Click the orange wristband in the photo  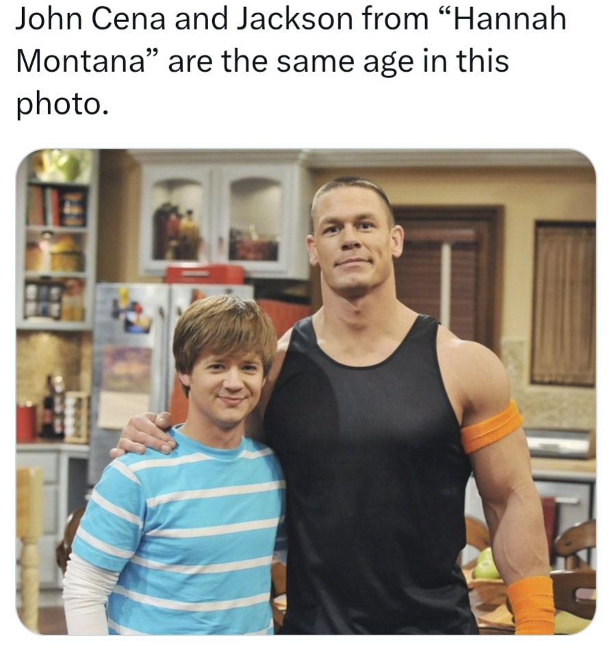click(532, 605)
